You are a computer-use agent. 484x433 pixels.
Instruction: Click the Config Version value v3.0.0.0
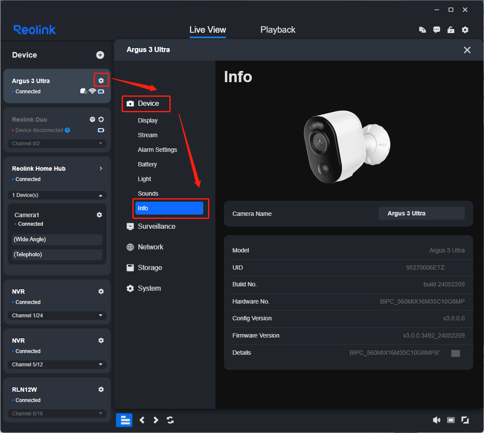pos(454,319)
